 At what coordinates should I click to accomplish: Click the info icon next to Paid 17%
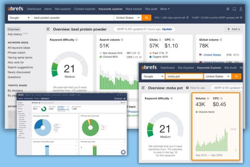pos(167,53)
